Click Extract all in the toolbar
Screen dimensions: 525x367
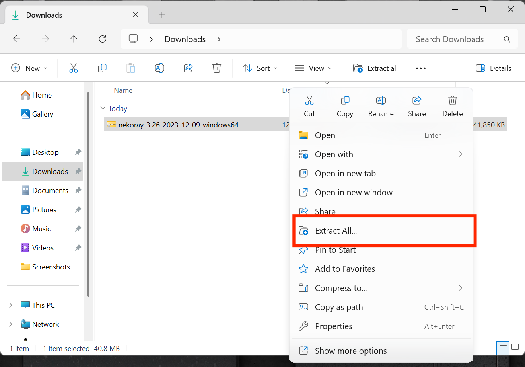[x=375, y=68]
